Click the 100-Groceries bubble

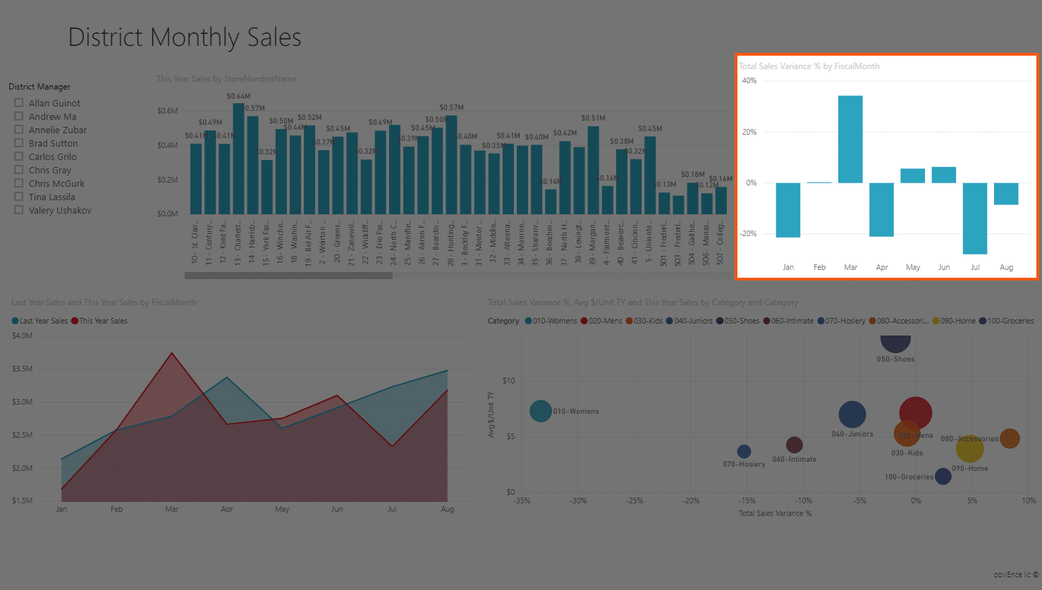point(943,477)
